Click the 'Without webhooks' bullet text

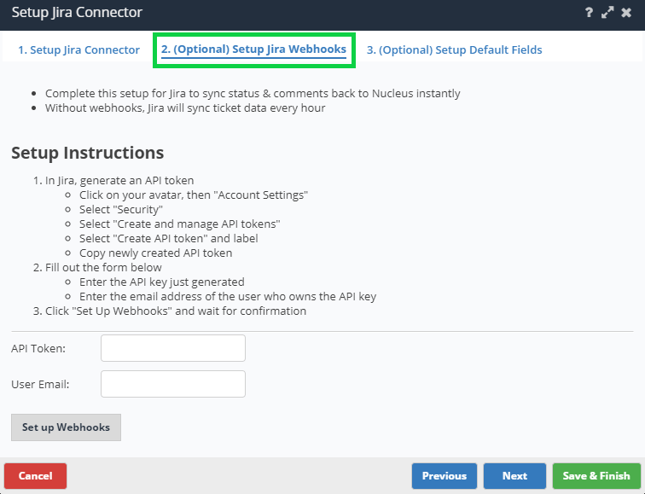point(185,108)
